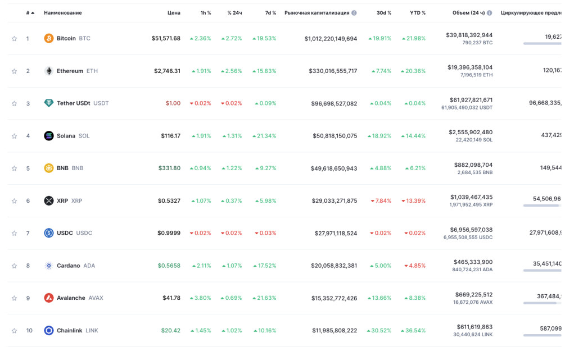Sort by rank using # column header

coord(30,12)
